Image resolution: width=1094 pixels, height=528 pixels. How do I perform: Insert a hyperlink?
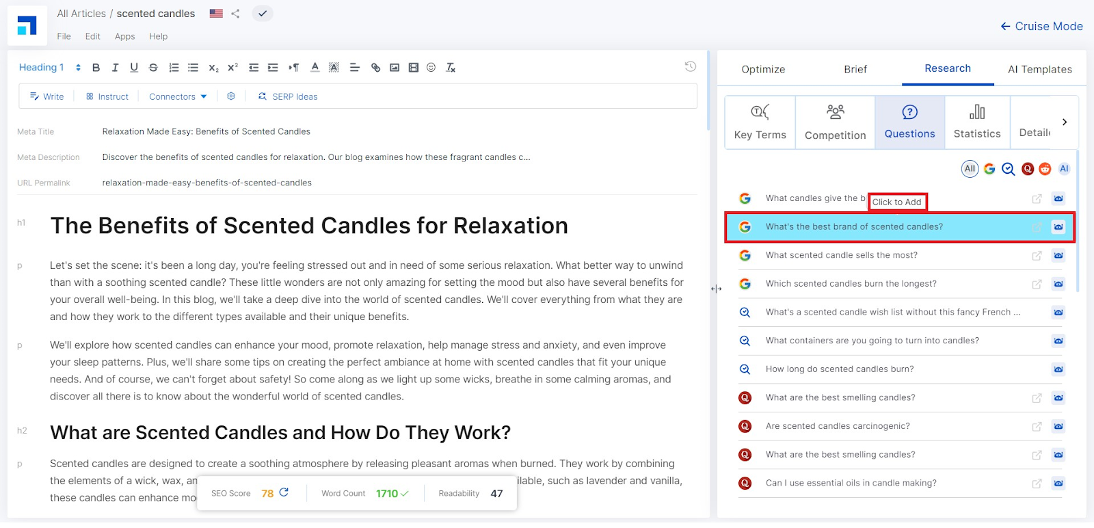pyautogui.click(x=375, y=68)
